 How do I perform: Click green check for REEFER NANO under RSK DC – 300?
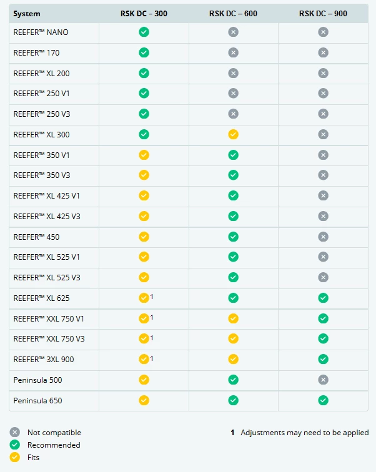[144, 32]
